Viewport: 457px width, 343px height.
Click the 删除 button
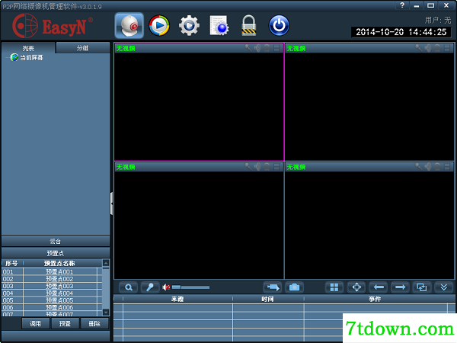94,323
